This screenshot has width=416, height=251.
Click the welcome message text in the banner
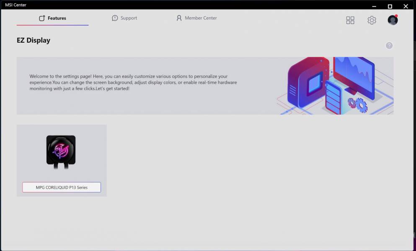coord(133,82)
